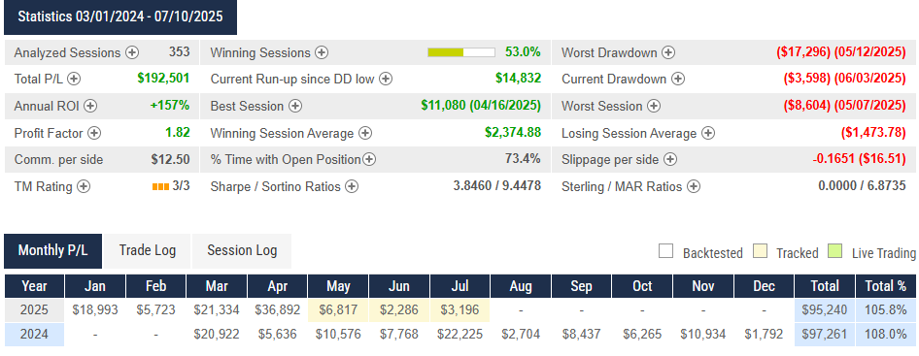Switch to the Trade Log tab
The image size is (919, 356).
(147, 250)
